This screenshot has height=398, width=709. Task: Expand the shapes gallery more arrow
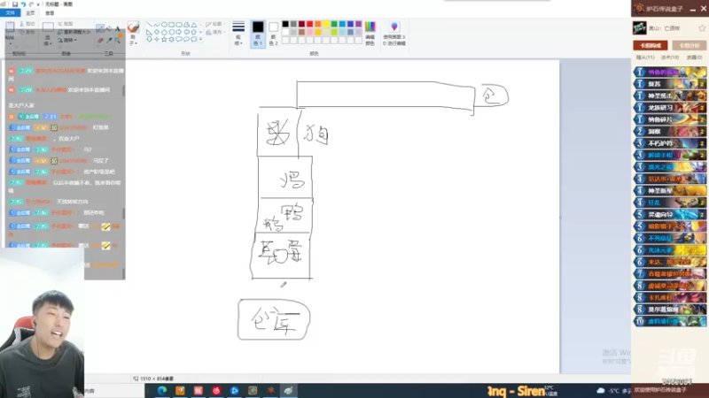(201, 40)
